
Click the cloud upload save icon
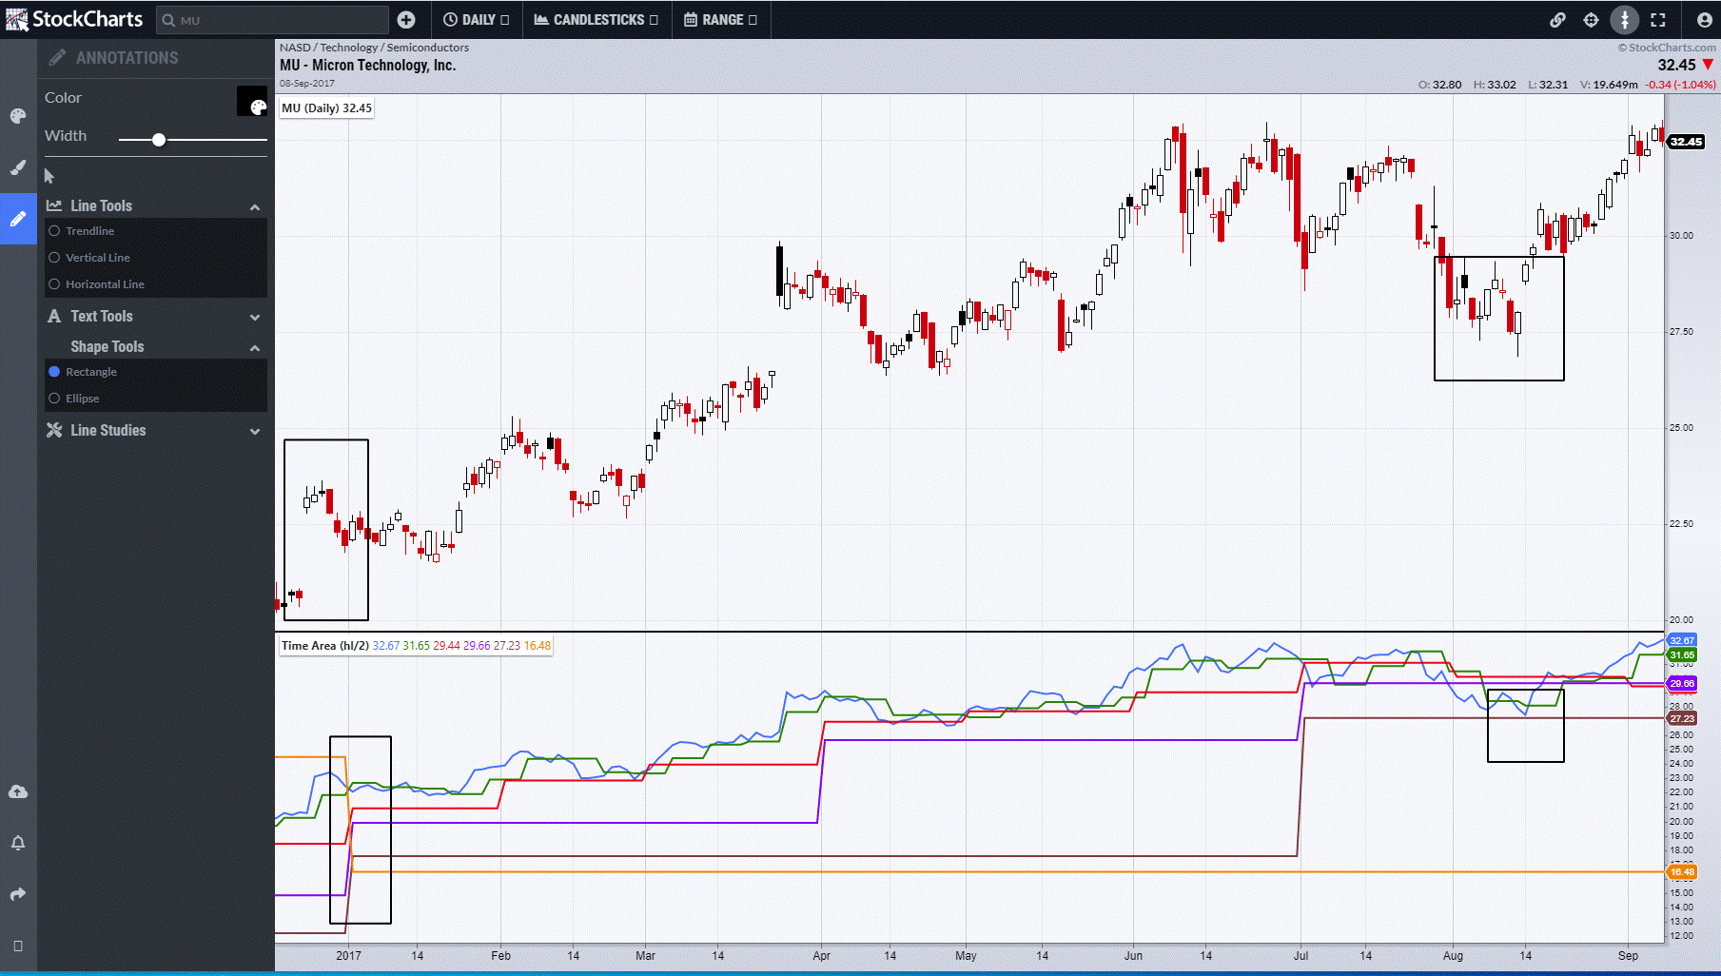click(x=18, y=791)
